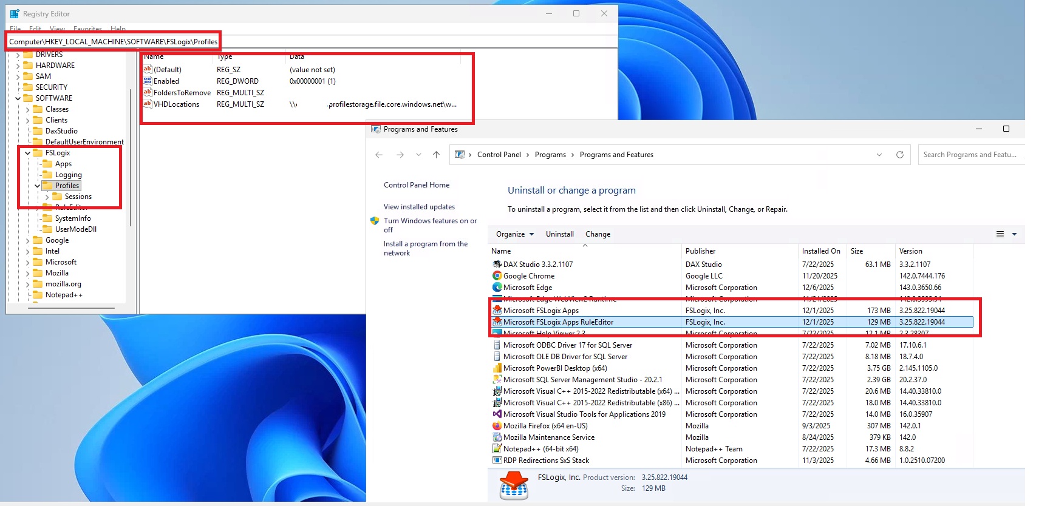
Task: Click the large FSLogix icon in details pane
Action: (514, 485)
